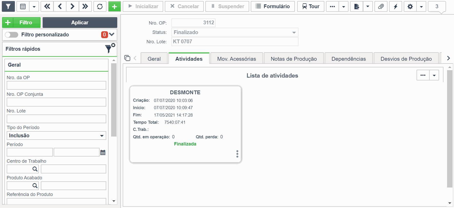Viewport: 454px width, 208px height.
Task: Open Lista de atividades ellipsis menu
Action: coord(423,75)
